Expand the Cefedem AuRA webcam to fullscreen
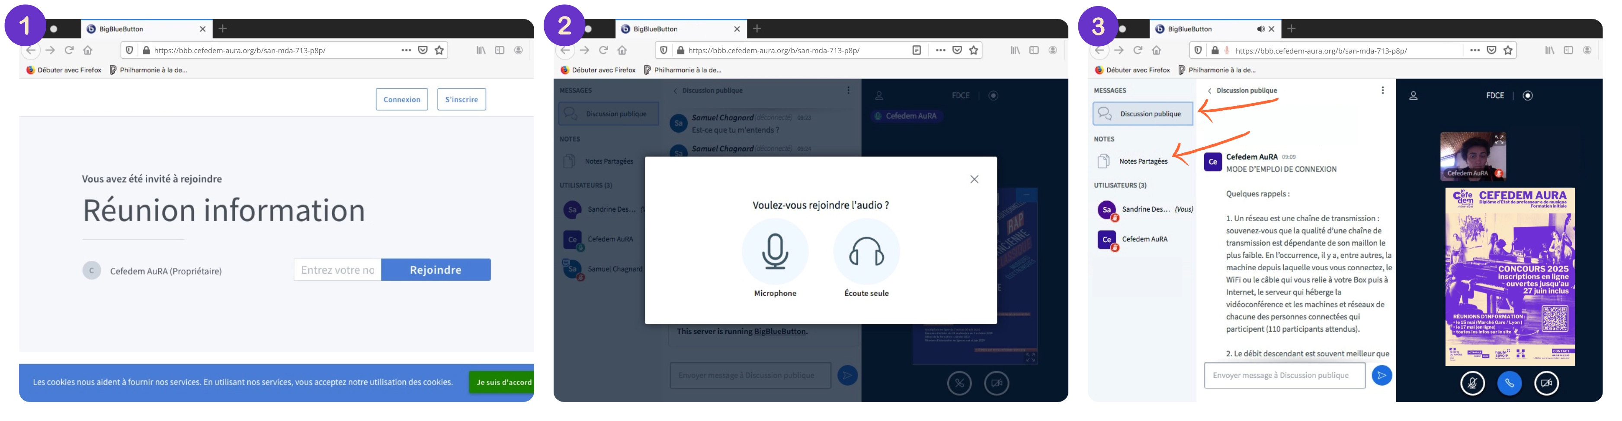Image resolution: width=1622 pixels, height=421 pixels. pos(1499,139)
